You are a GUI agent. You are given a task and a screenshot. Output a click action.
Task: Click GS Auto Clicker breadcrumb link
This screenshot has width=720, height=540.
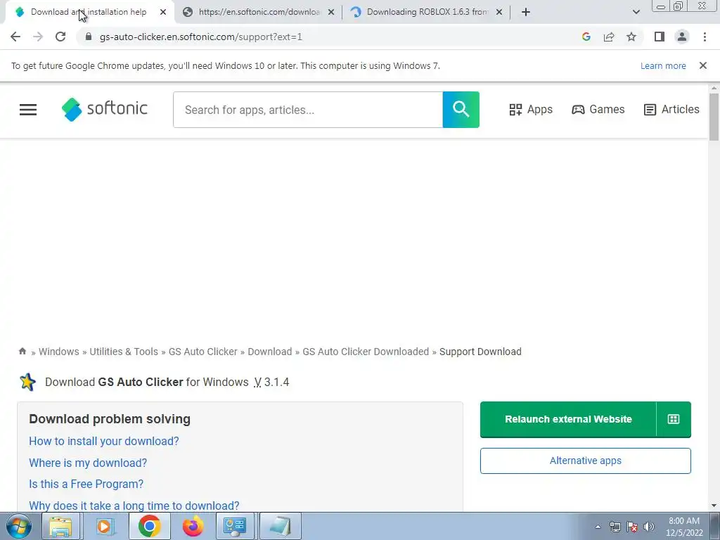[203, 352]
